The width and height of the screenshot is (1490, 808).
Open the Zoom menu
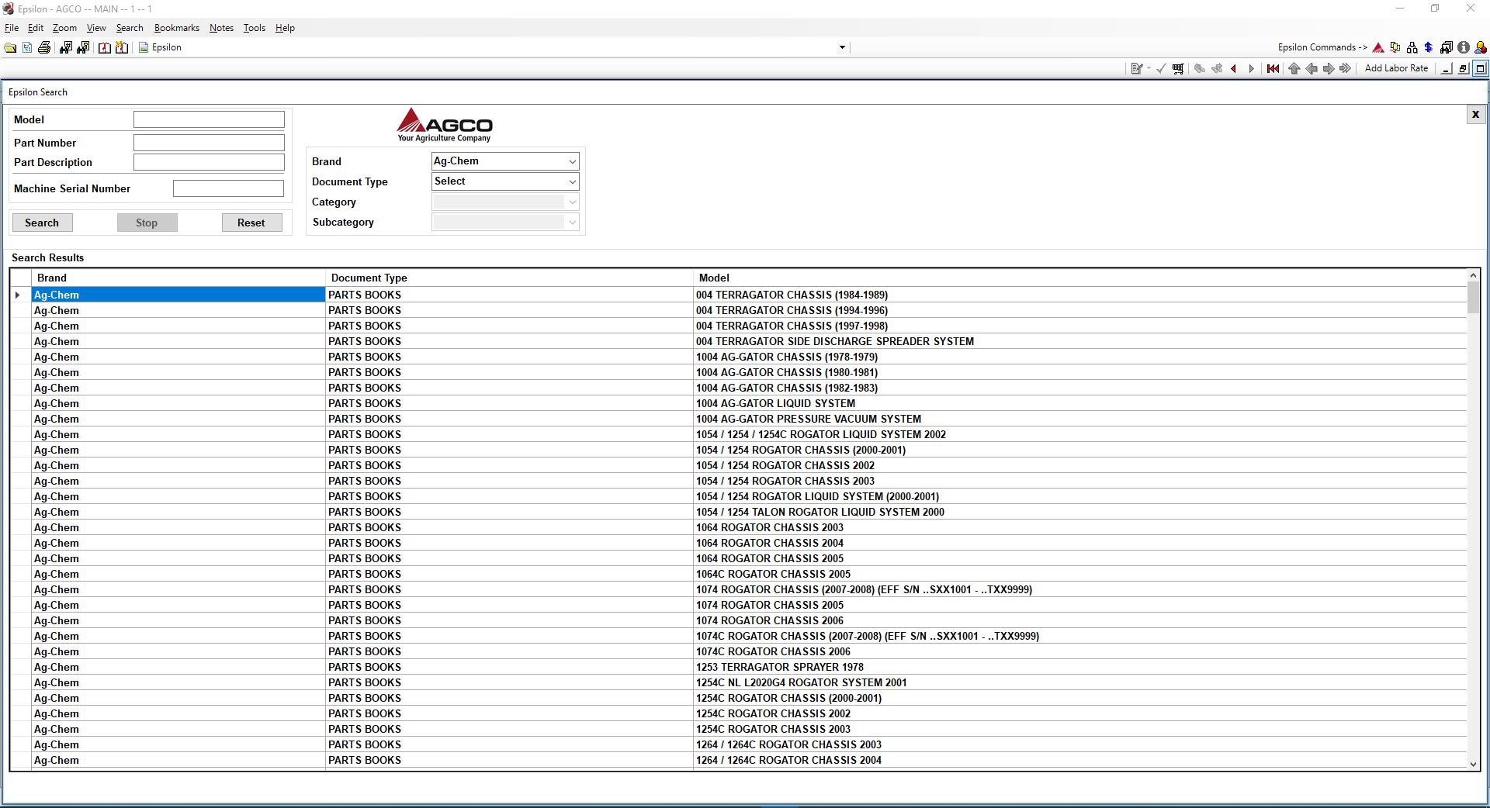pos(64,28)
